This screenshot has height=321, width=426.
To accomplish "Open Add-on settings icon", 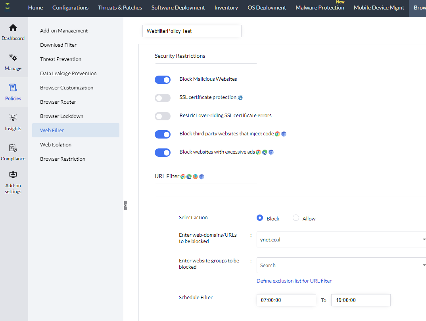I will click(x=13, y=175).
